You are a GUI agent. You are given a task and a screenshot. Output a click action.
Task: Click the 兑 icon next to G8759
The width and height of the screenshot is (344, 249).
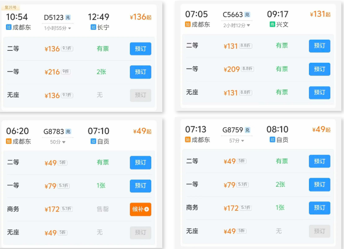click(x=248, y=130)
